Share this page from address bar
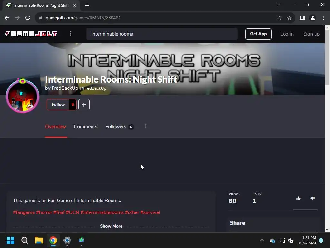 click(279, 18)
